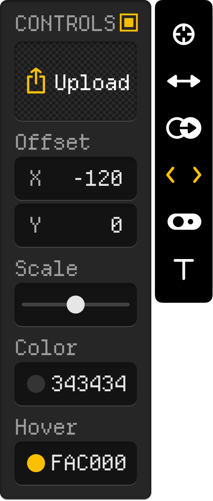Image resolution: width=213 pixels, height=501 pixels.
Task: Click the Scale slider track
Action: pos(76,305)
